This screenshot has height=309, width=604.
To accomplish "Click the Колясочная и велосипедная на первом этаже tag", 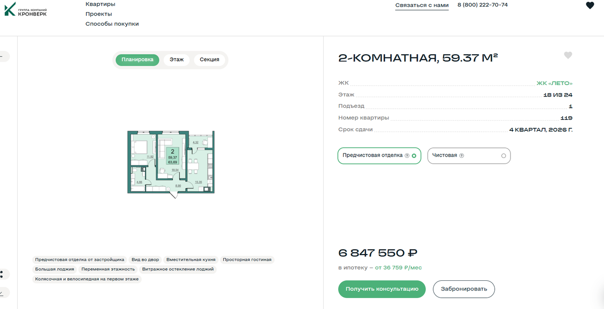I will pyautogui.click(x=87, y=279).
